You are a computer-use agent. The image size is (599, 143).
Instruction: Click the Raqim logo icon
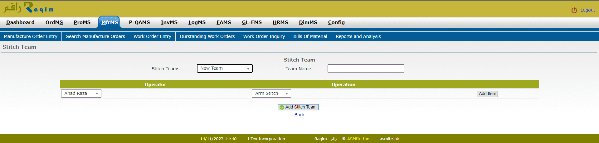[28, 7]
